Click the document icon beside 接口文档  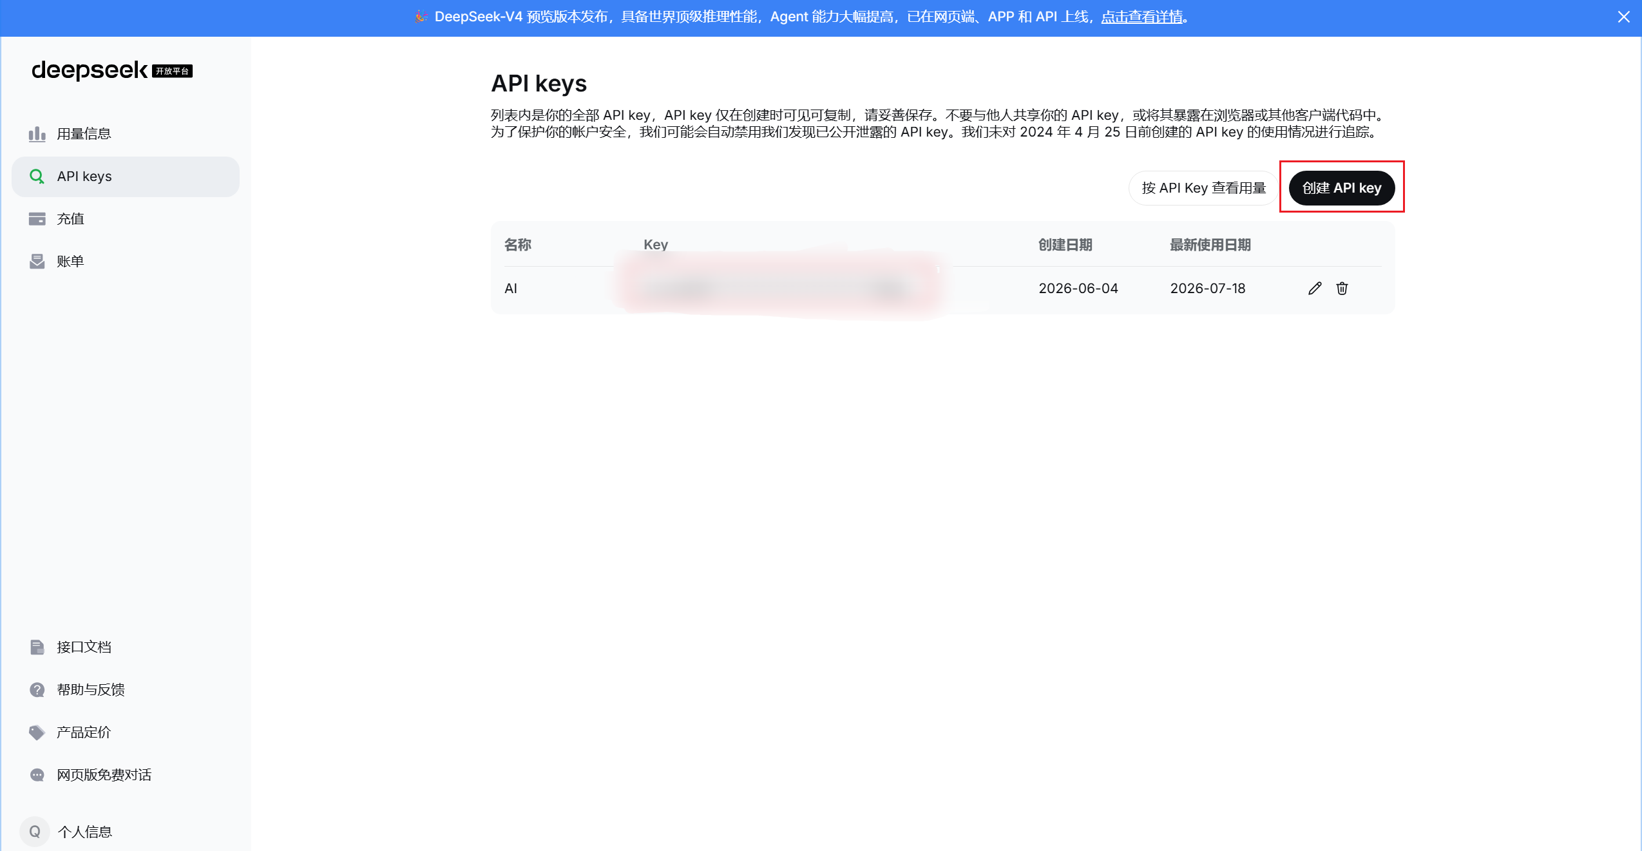pos(37,647)
